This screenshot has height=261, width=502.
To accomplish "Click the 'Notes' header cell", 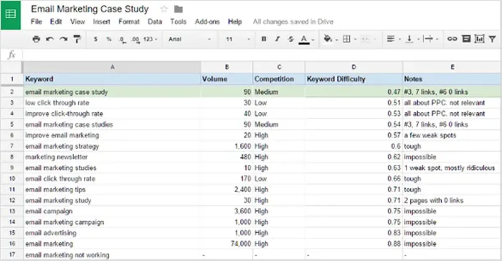I will point(452,79).
